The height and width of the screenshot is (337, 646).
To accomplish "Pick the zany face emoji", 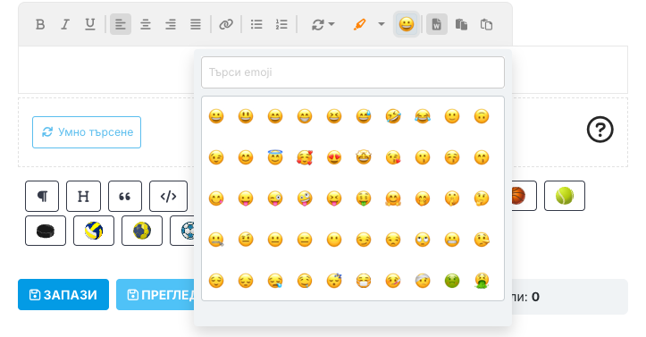I will pos(305,198).
